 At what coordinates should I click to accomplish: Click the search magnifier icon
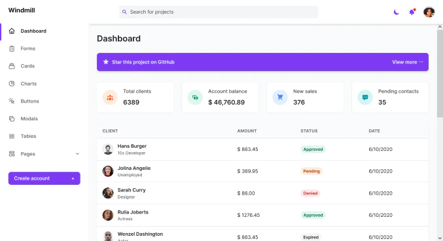pyautogui.click(x=124, y=12)
